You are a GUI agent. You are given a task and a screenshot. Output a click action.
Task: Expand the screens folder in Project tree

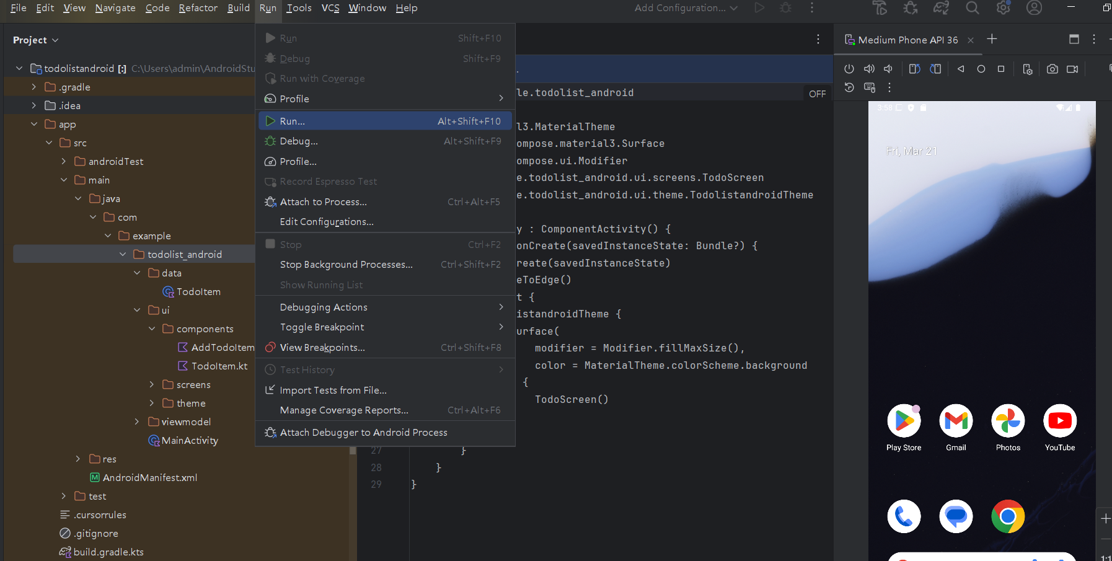tap(152, 384)
